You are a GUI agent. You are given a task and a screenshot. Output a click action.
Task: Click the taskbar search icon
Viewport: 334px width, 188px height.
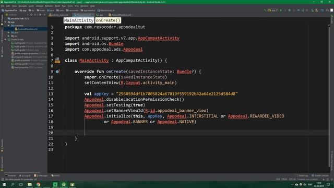(13, 184)
